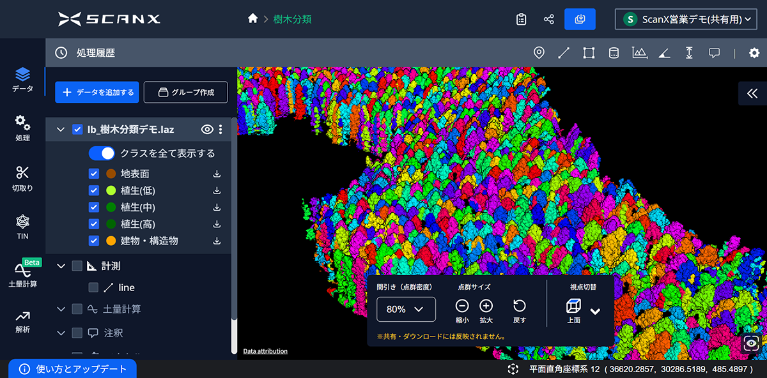Open the settings gear in the toolbar
This screenshot has height=378, width=767.
754,53
